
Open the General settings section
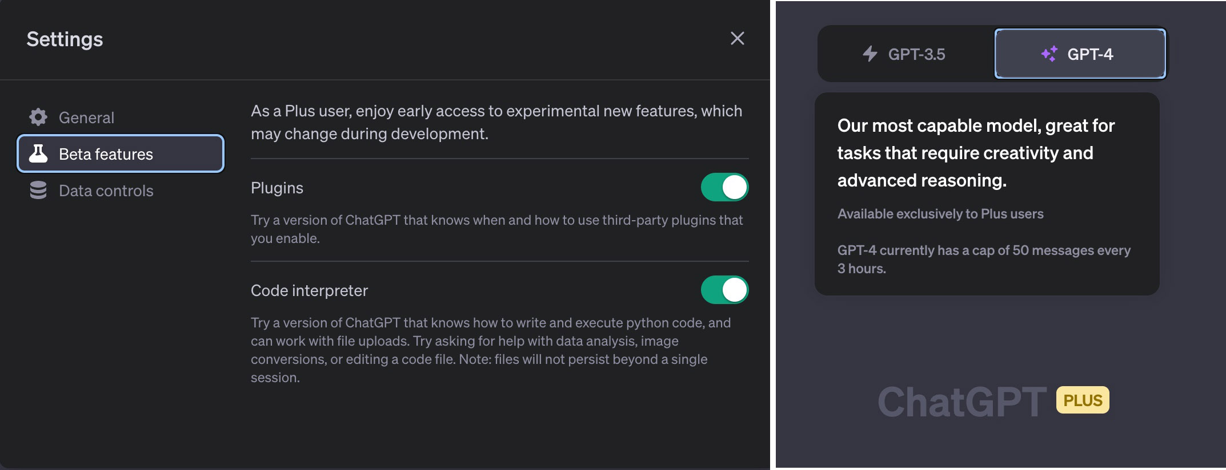point(86,117)
